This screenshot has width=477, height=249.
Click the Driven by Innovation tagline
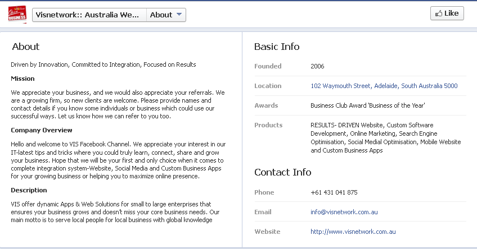click(103, 64)
